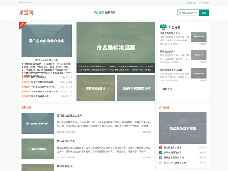
Task: Click 最新资讯 tag before 手的第三笔是什么样子的
Action: [26, 87]
